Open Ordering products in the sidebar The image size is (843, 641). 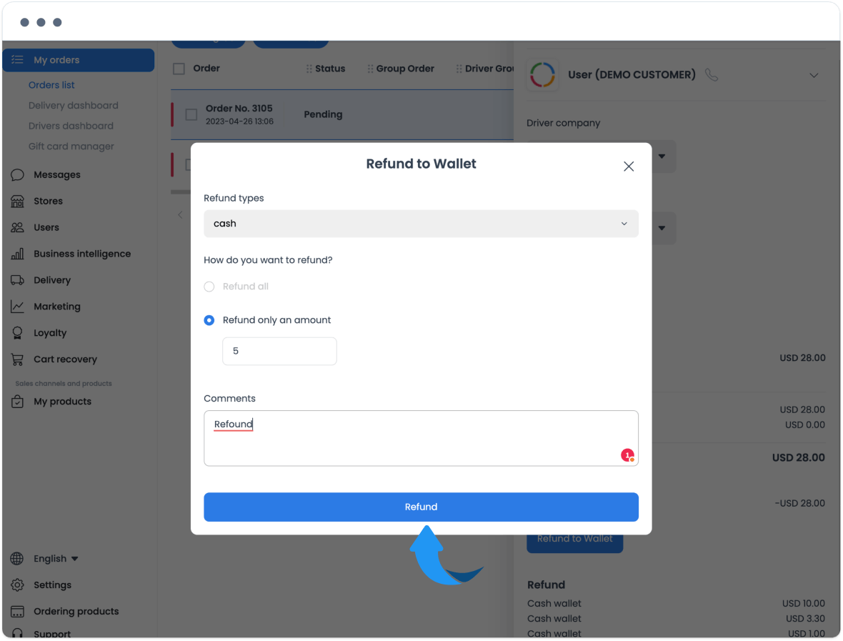click(x=76, y=612)
